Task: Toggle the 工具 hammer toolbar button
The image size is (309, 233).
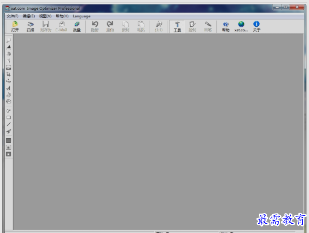Action: (177, 26)
